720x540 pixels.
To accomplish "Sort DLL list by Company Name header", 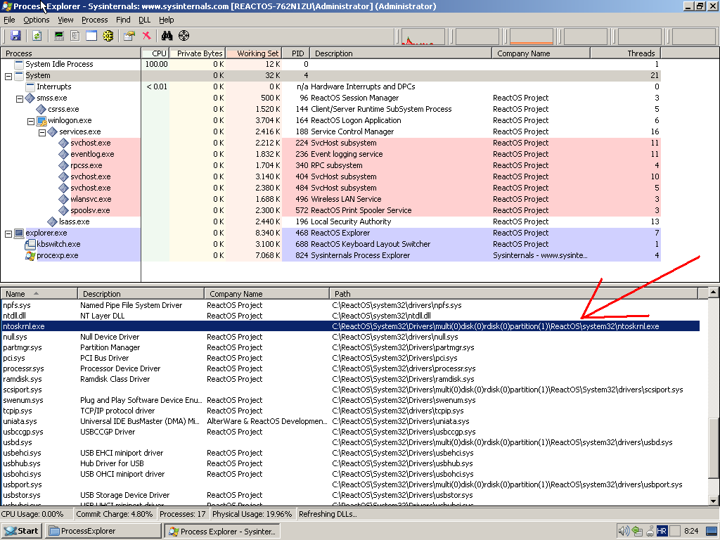I will click(x=266, y=294).
